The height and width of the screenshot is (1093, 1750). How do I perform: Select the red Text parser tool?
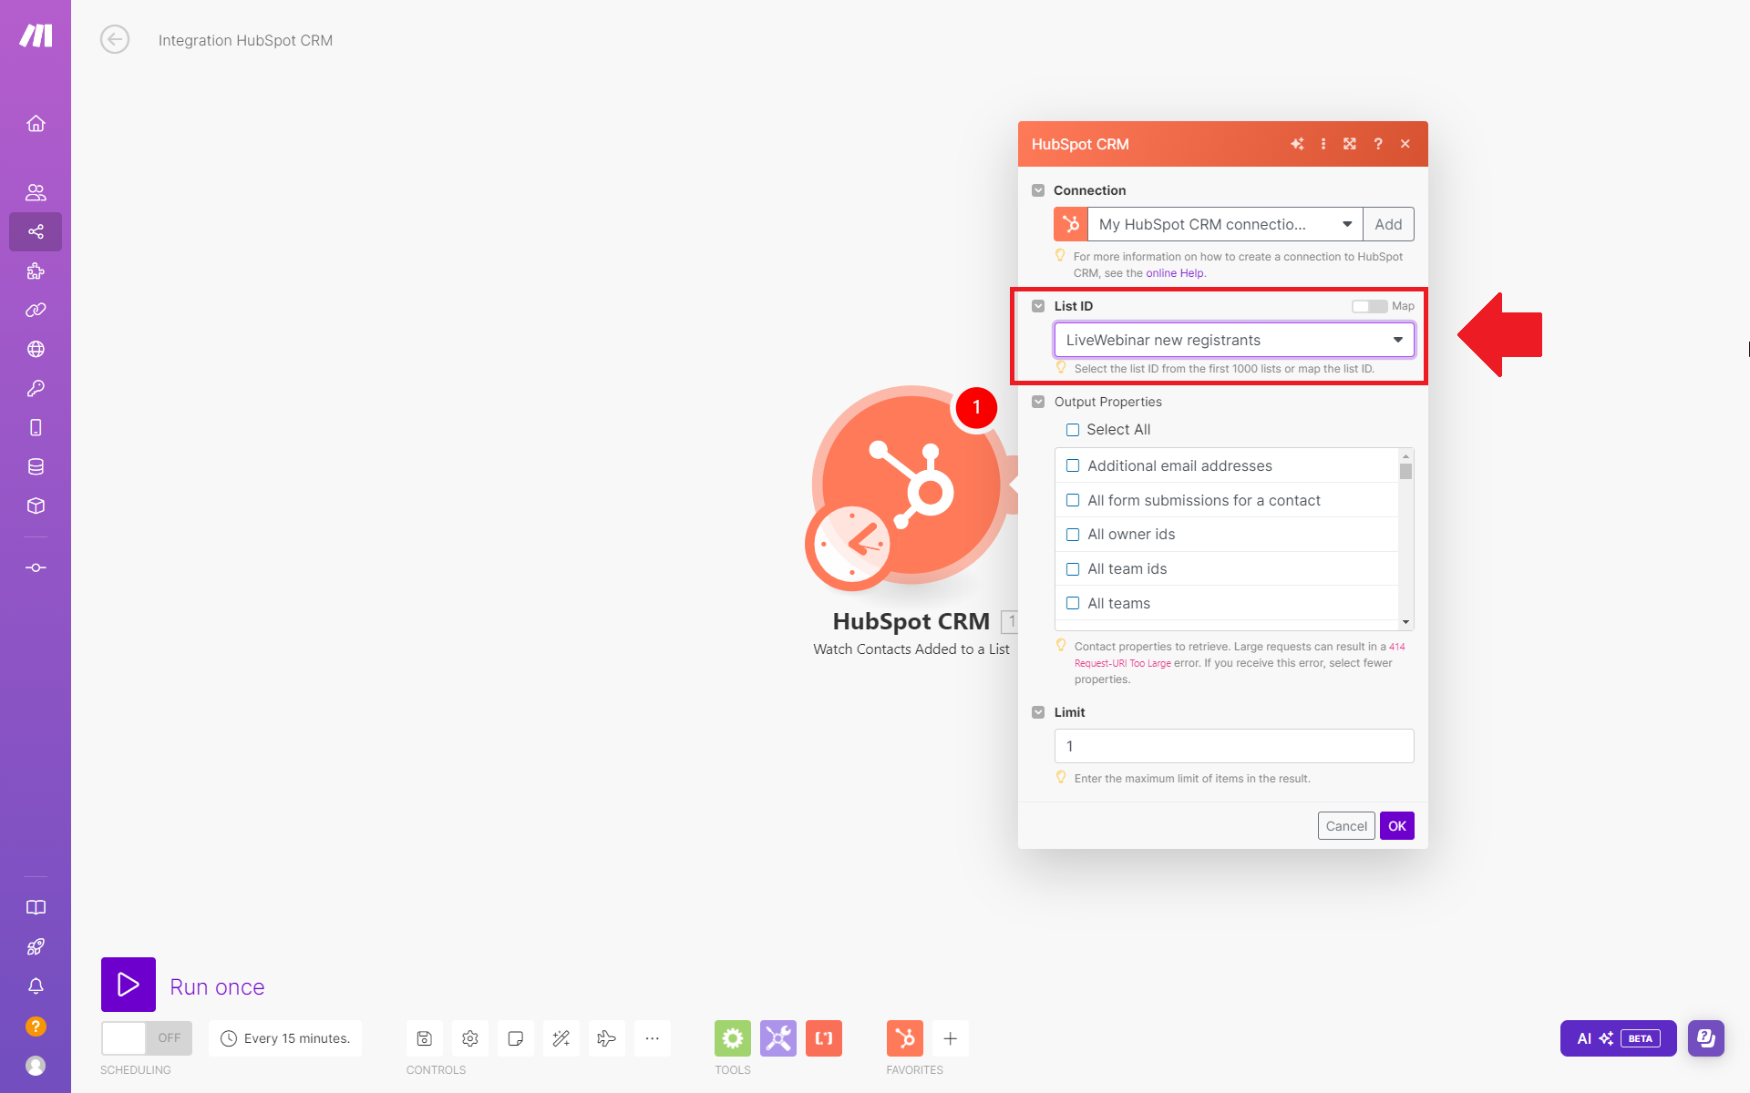coord(824,1038)
